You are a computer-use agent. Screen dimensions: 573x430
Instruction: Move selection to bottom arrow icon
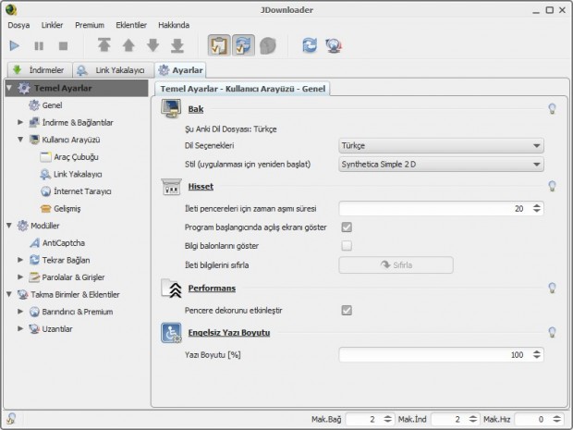177,45
